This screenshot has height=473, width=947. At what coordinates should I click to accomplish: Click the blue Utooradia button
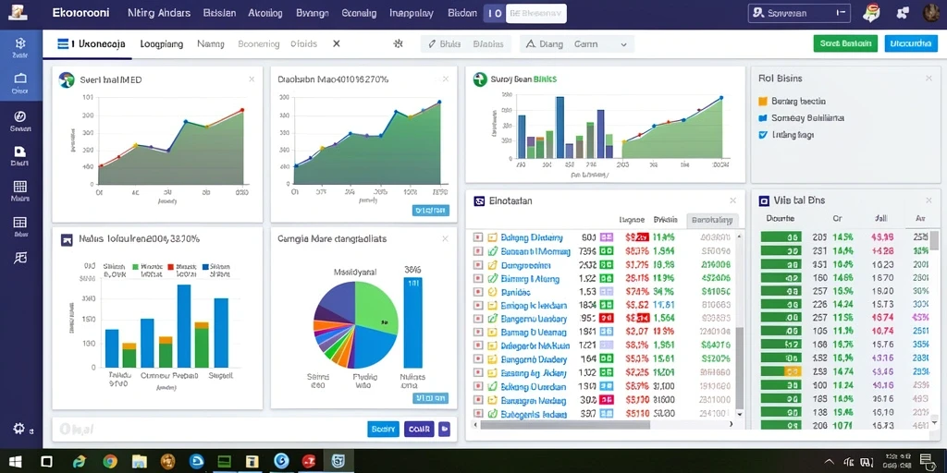tap(911, 43)
